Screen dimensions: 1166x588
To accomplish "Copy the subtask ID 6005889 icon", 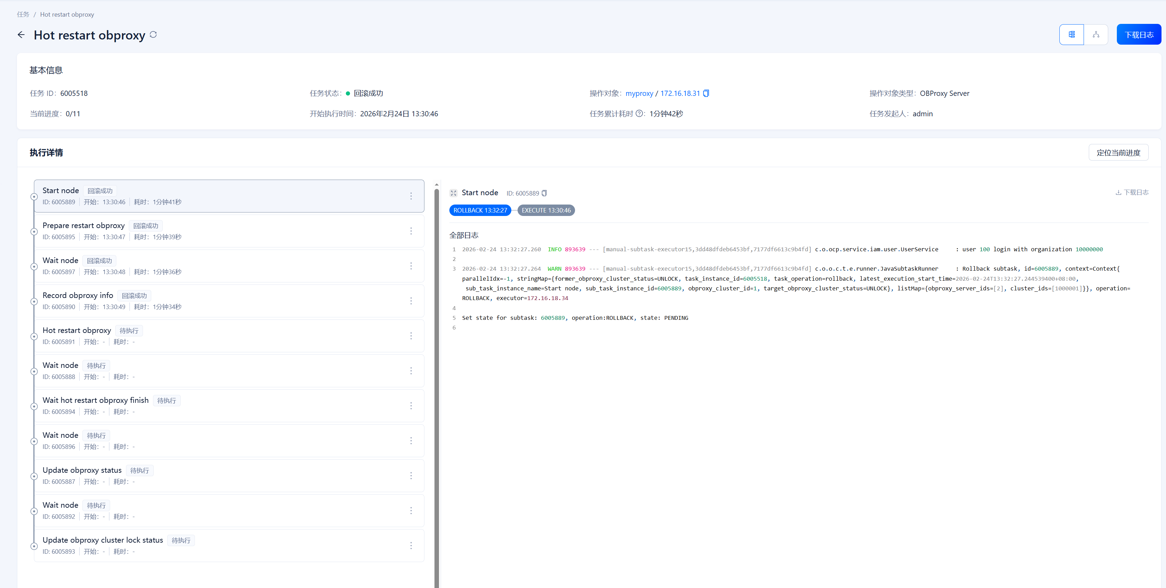I will click(545, 193).
